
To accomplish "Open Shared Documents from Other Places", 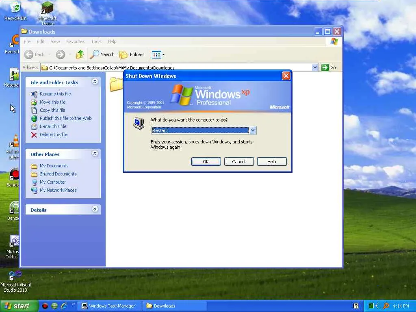I will click(x=58, y=174).
